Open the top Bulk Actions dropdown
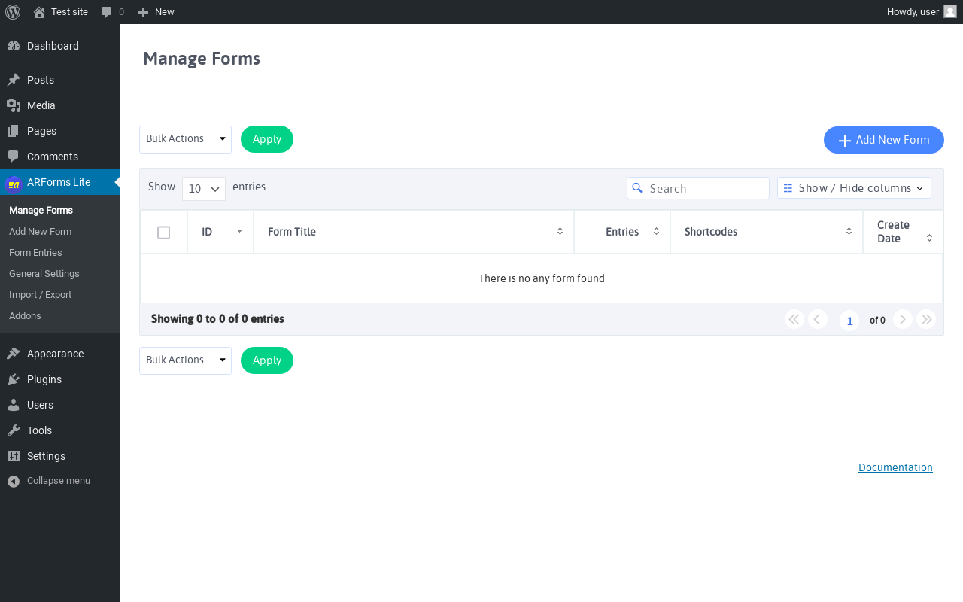Viewport: 963px width, 602px height. click(185, 139)
